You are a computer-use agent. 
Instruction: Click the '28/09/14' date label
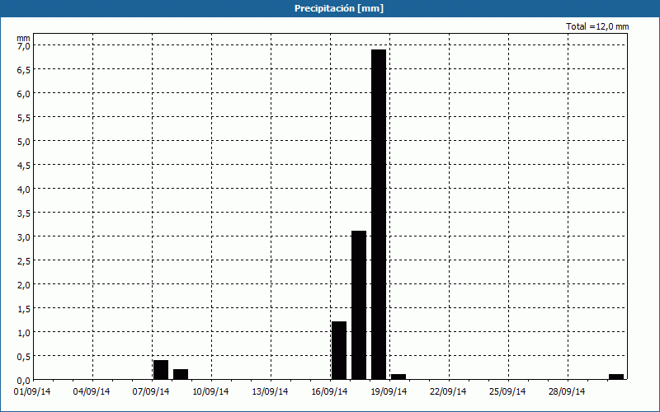click(x=567, y=391)
